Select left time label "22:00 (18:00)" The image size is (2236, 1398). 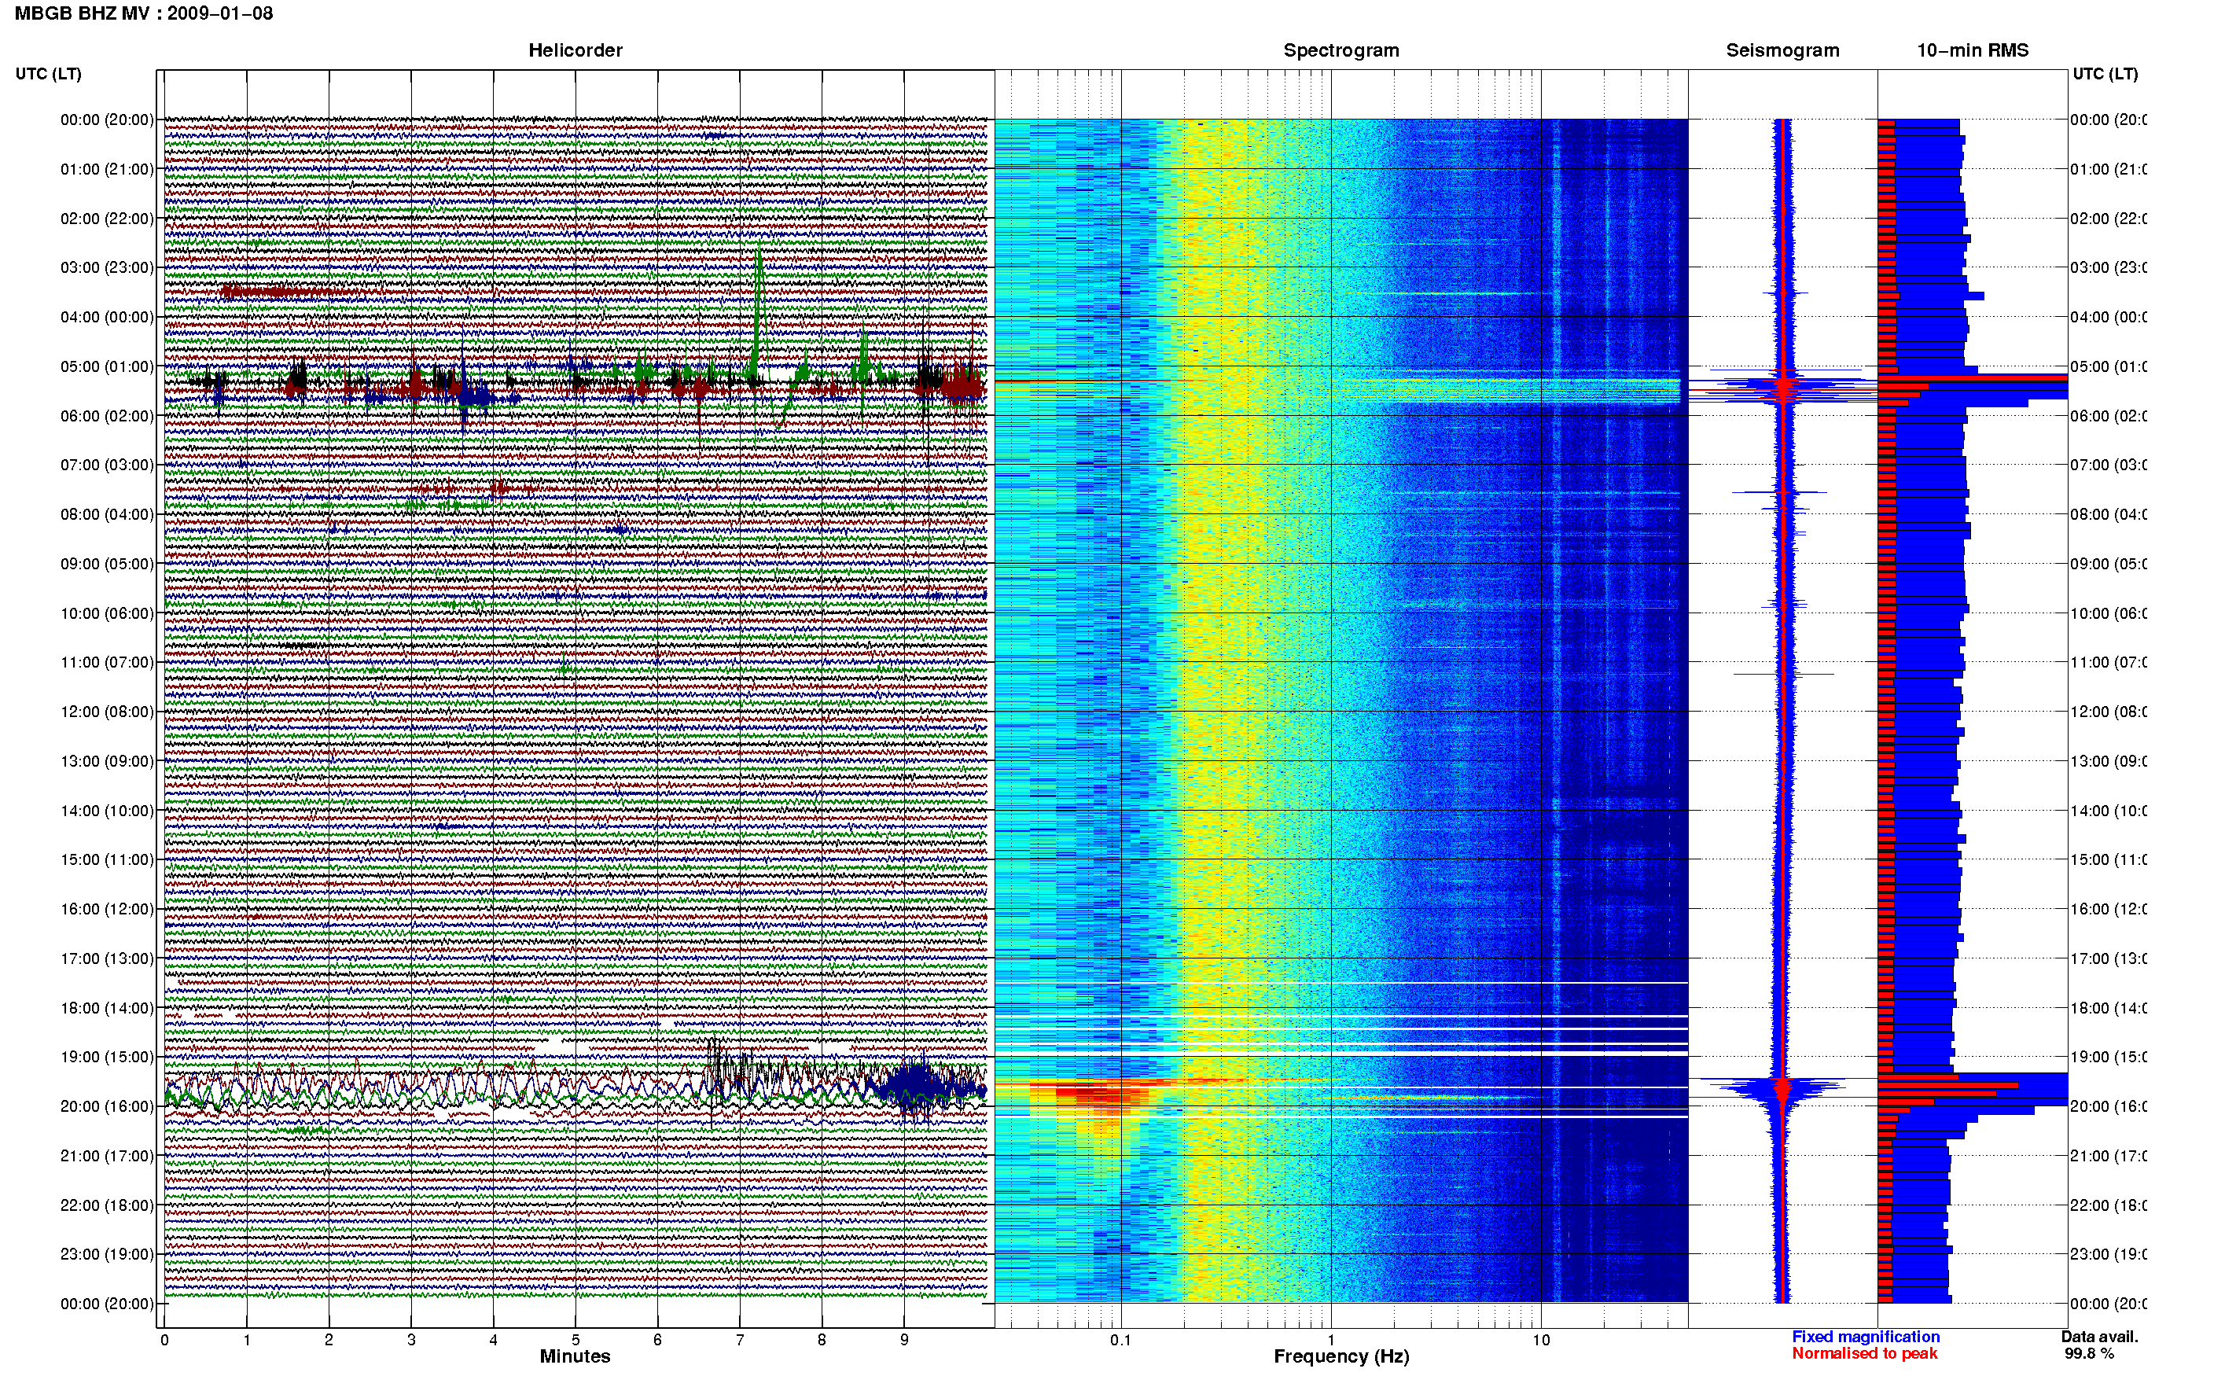click(x=107, y=1205)
